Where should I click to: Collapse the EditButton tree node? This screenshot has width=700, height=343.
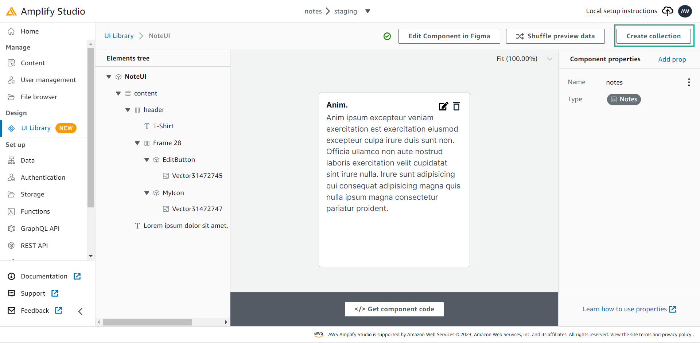[147, 160]
